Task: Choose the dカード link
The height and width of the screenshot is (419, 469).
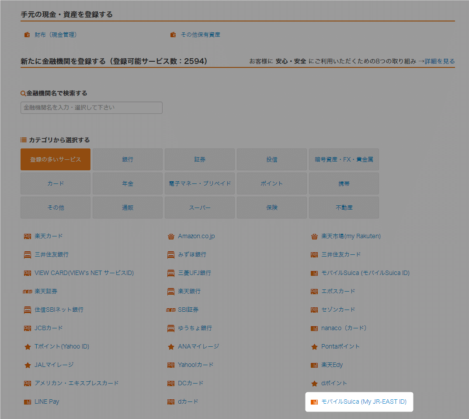Action: click(x=188, y=401)
